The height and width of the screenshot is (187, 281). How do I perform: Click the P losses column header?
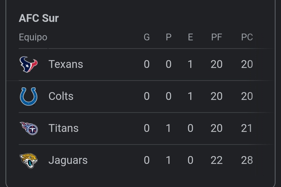pos(169,37)
